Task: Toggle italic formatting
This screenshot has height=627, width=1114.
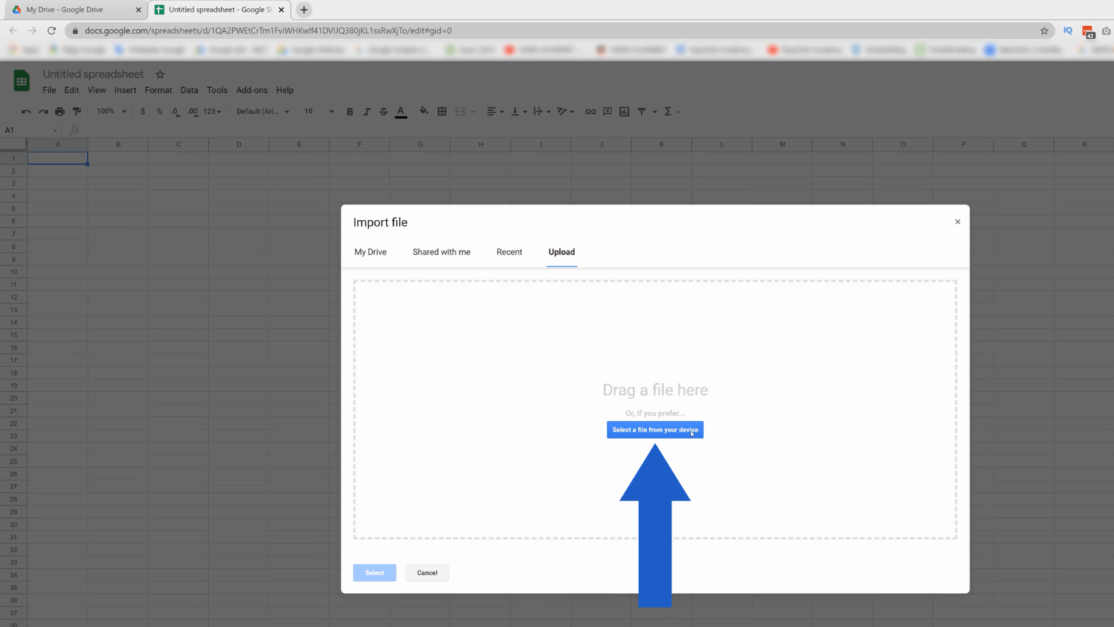Action: [x=366, y=111]
